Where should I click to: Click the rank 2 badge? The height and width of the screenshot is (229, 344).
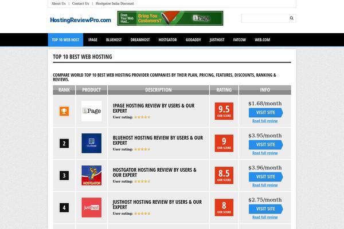[x=64, y=143]
